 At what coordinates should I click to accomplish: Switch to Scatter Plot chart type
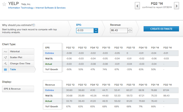tap(16, 57)
